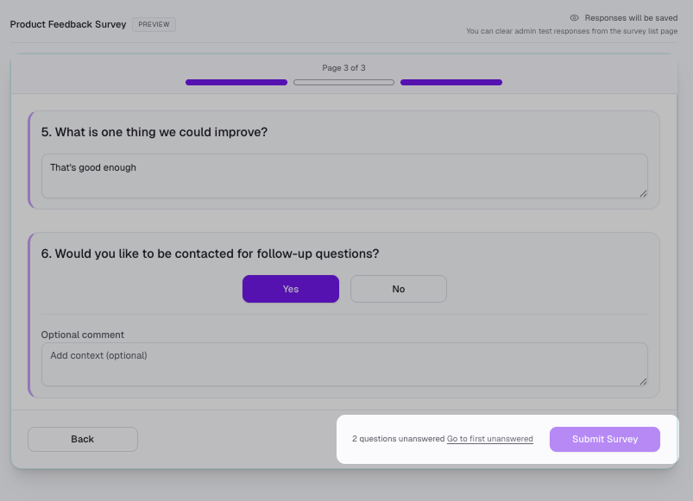Select 'No' for follow-up contact
The image size is (693, 501).
398,288
